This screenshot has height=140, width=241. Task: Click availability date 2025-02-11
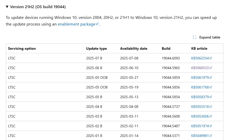point(129,126)
